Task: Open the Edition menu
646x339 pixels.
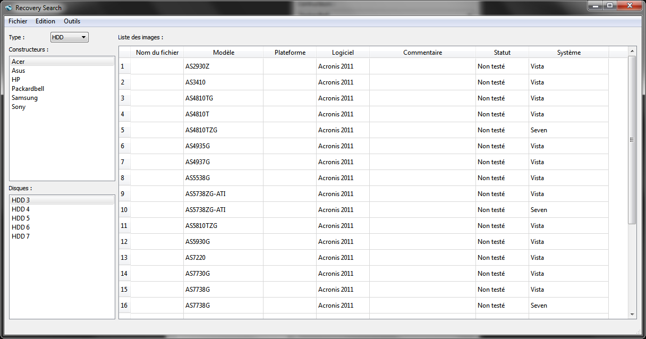Action: (x=45, y=21)
